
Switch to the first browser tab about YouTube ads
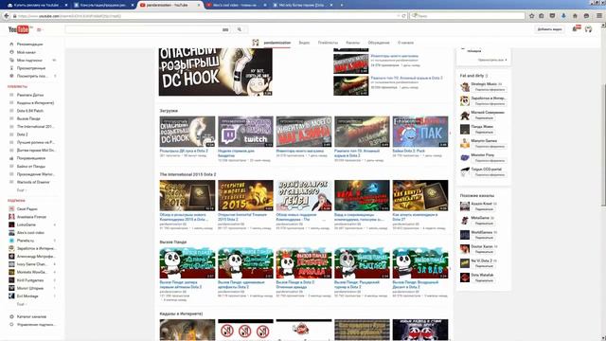(36, 5)
